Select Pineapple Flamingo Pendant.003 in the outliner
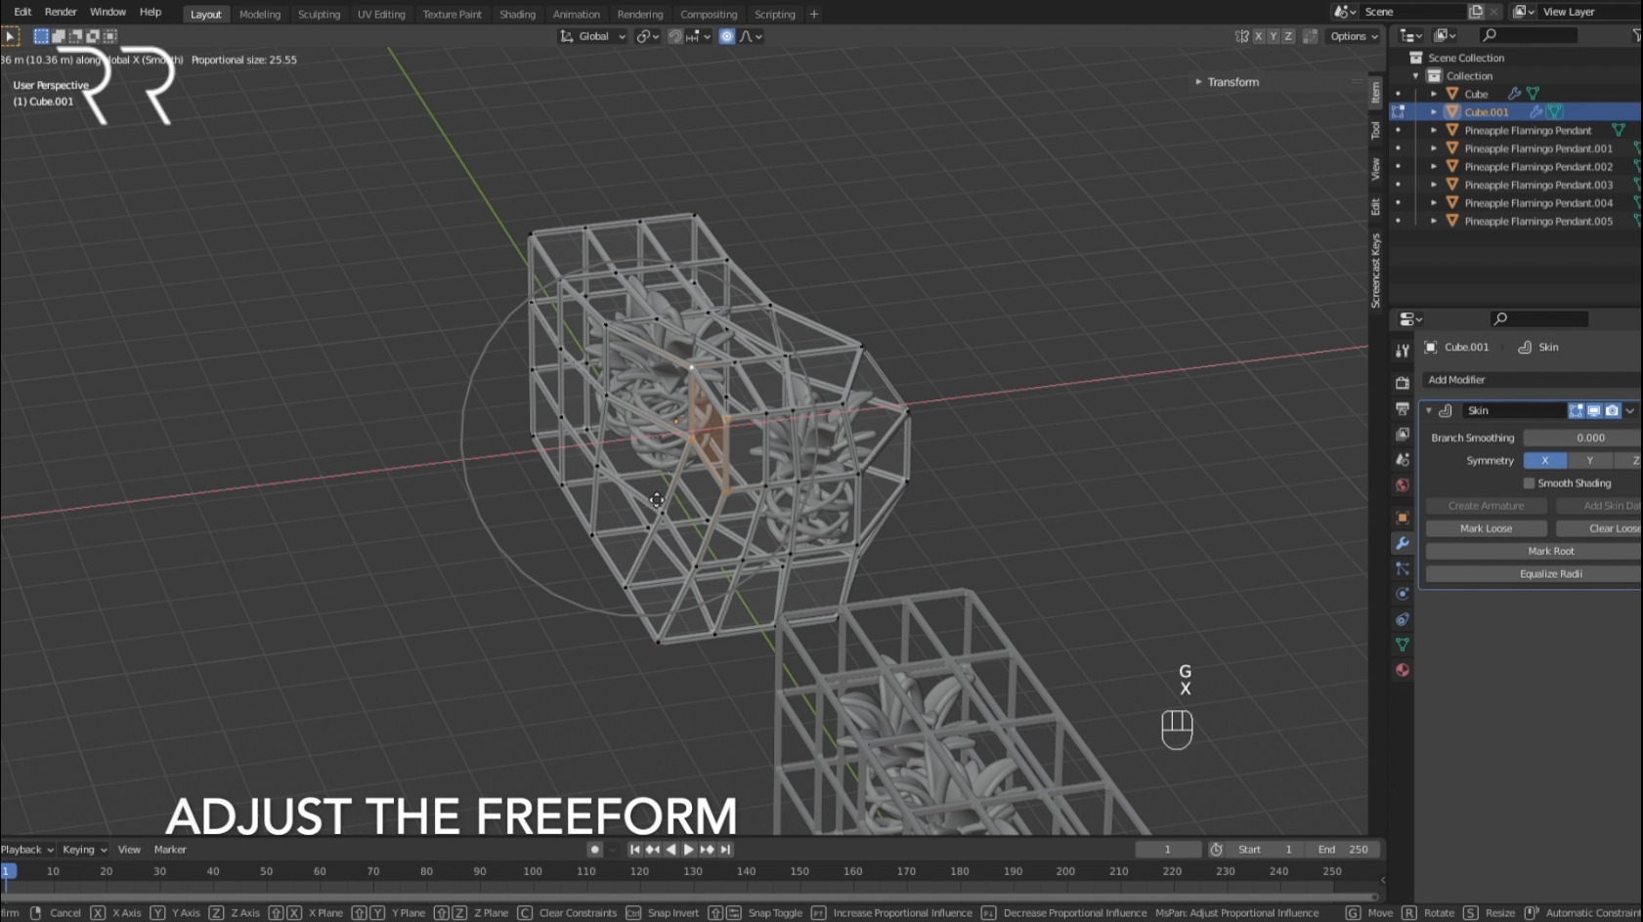The height and width of the screenshot is (922, 1643). pyautogui.click(x=1539, y=185)
